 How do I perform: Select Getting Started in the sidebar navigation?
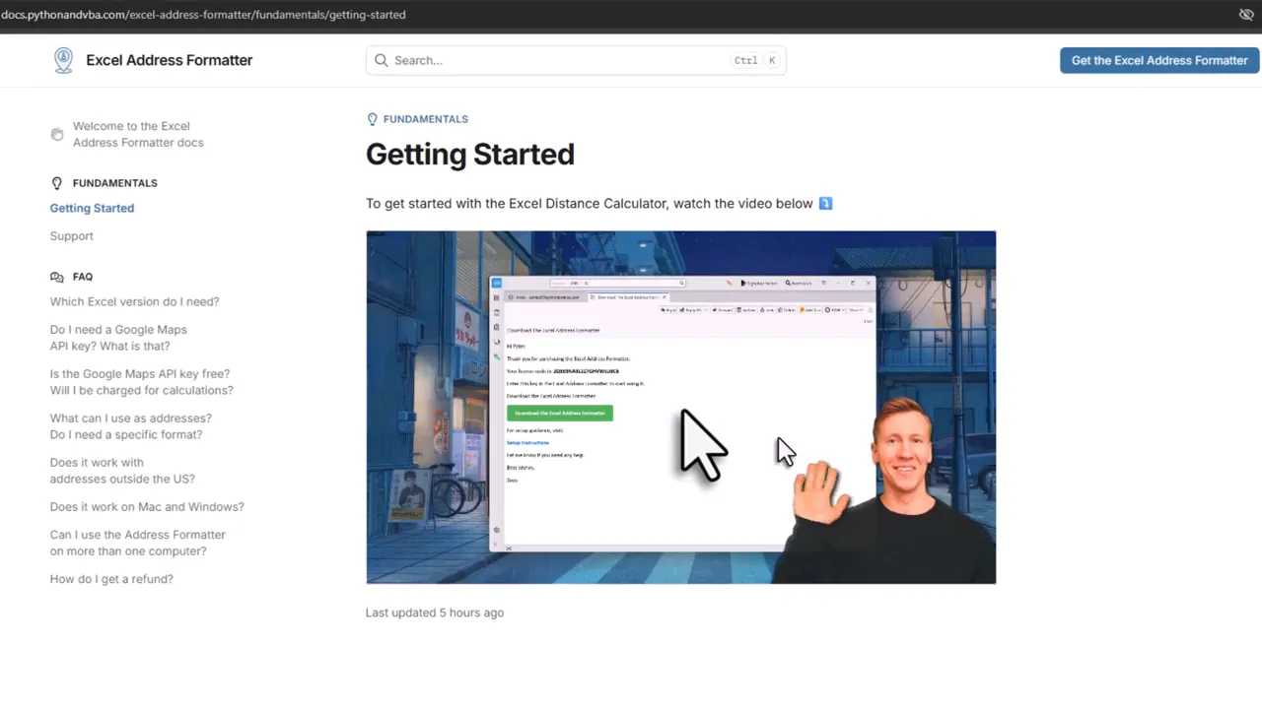click(92, 208)
